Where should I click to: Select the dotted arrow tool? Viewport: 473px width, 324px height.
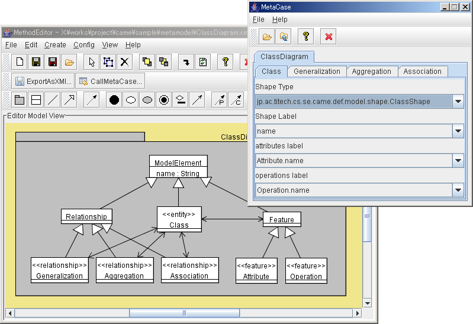pyautogui.click(x=92, y=100)
